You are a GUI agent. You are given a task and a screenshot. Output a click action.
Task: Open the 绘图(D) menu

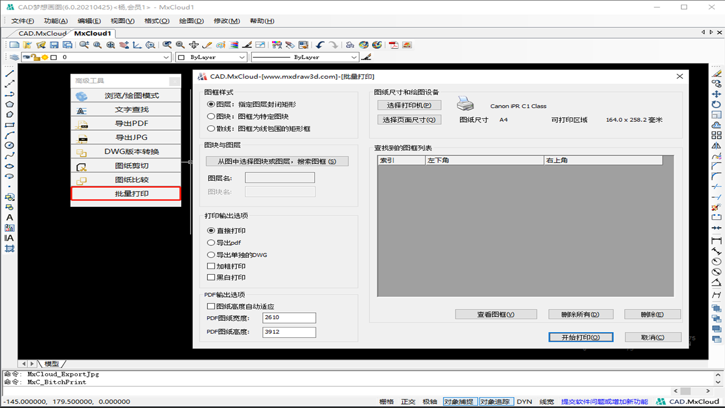191,21
